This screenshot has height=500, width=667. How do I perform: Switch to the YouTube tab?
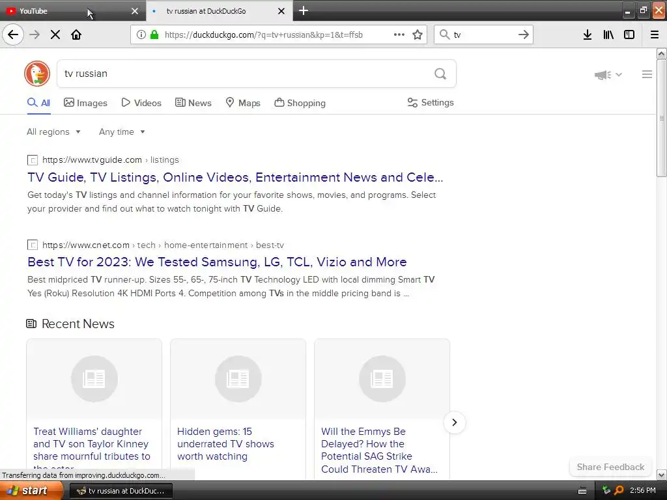point(73,11)
